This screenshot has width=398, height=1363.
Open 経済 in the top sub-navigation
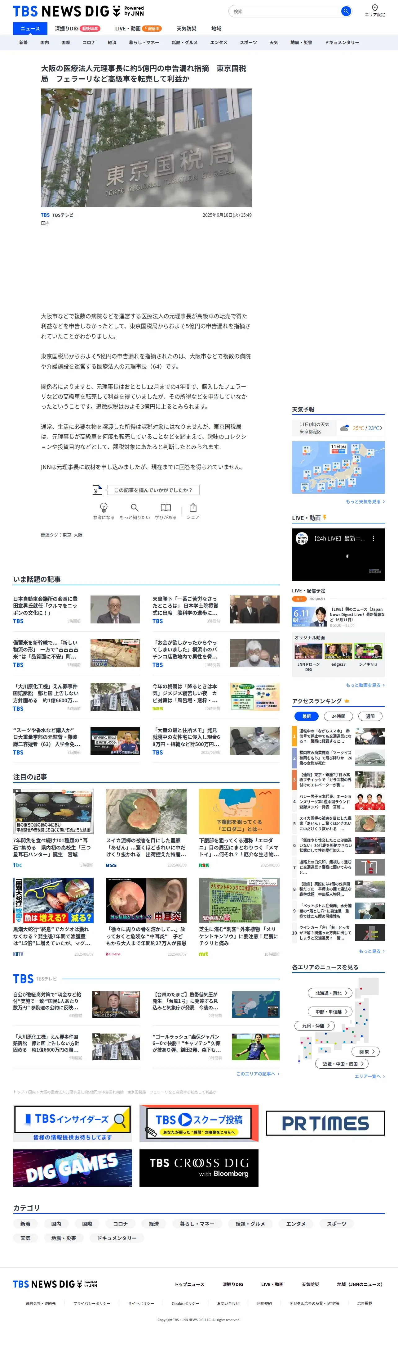point(112,42)
